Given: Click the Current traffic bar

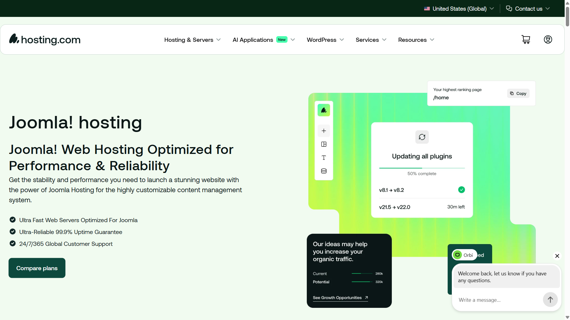Looking at the screenshot, I should [x=362, y=273].
